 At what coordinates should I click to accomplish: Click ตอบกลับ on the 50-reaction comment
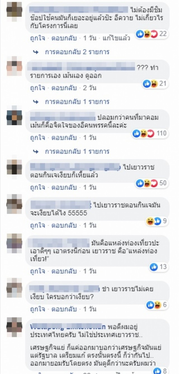(x=64, y=187)
